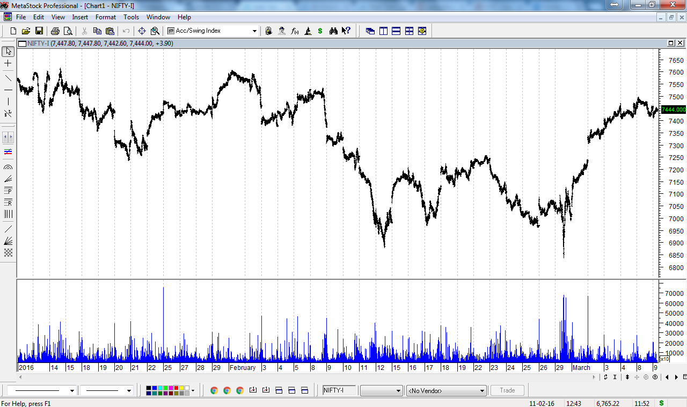The width and height of the screenshot is (687, 407).
Task: Paste from clipboard with Paste icon
Action: [x=110, y=31]
